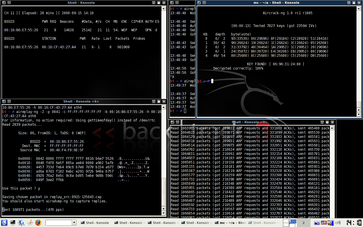Open window menu icon of Shell - Konsole <4>
This screenshot has width=363, height=227.
(x=4, y=101)
